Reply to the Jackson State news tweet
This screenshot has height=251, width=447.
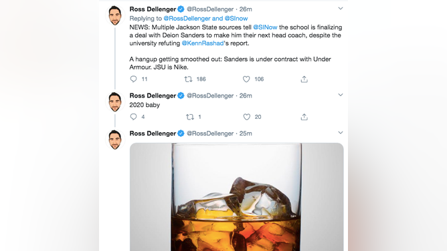click(133, 79)
